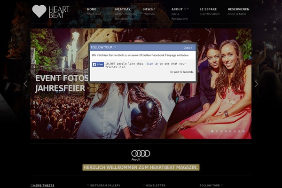Go to next slide with right arrow
The width and height of the screenshot is (282, 188).
pyautogui.click(x=256, y=84)
